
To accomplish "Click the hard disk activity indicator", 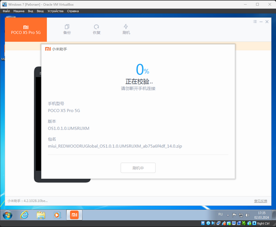I will 203,223.
